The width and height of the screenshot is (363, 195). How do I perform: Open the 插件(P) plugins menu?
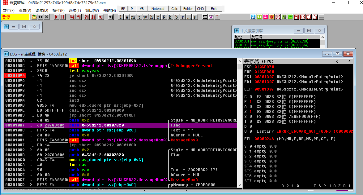(x=58, y=10)
